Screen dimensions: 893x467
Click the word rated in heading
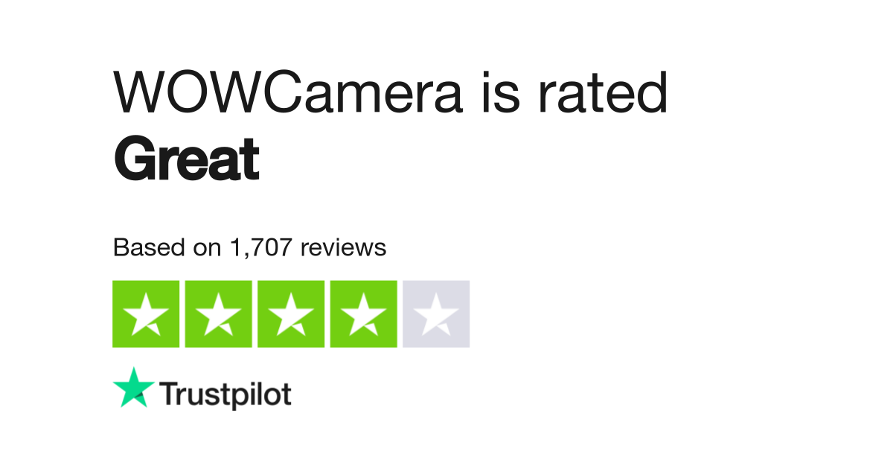(602, 92)
